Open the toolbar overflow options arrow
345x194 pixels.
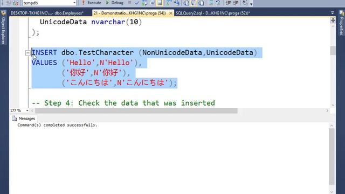click(x=251, y=4)
